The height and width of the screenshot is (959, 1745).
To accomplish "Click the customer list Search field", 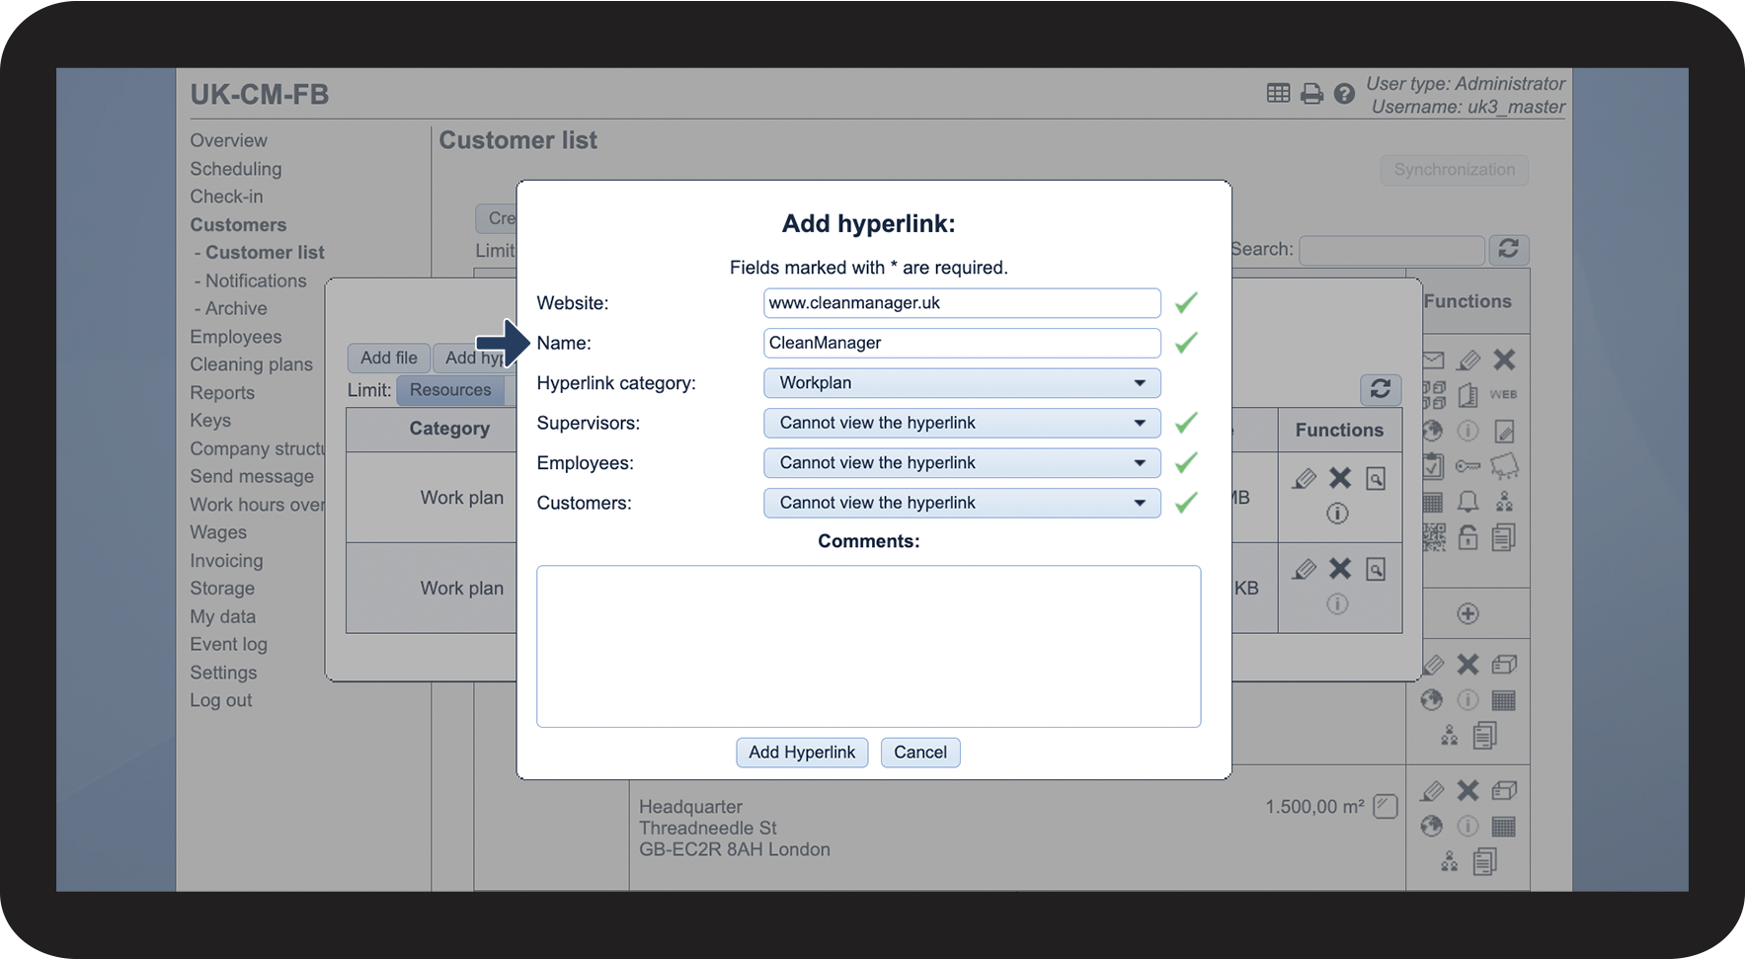I will (1391, 250).
